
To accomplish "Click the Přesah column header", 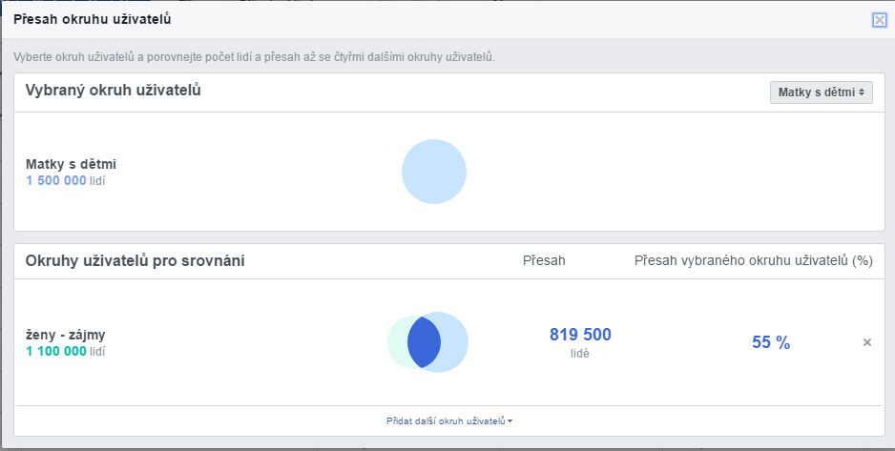I will [544, 261].
